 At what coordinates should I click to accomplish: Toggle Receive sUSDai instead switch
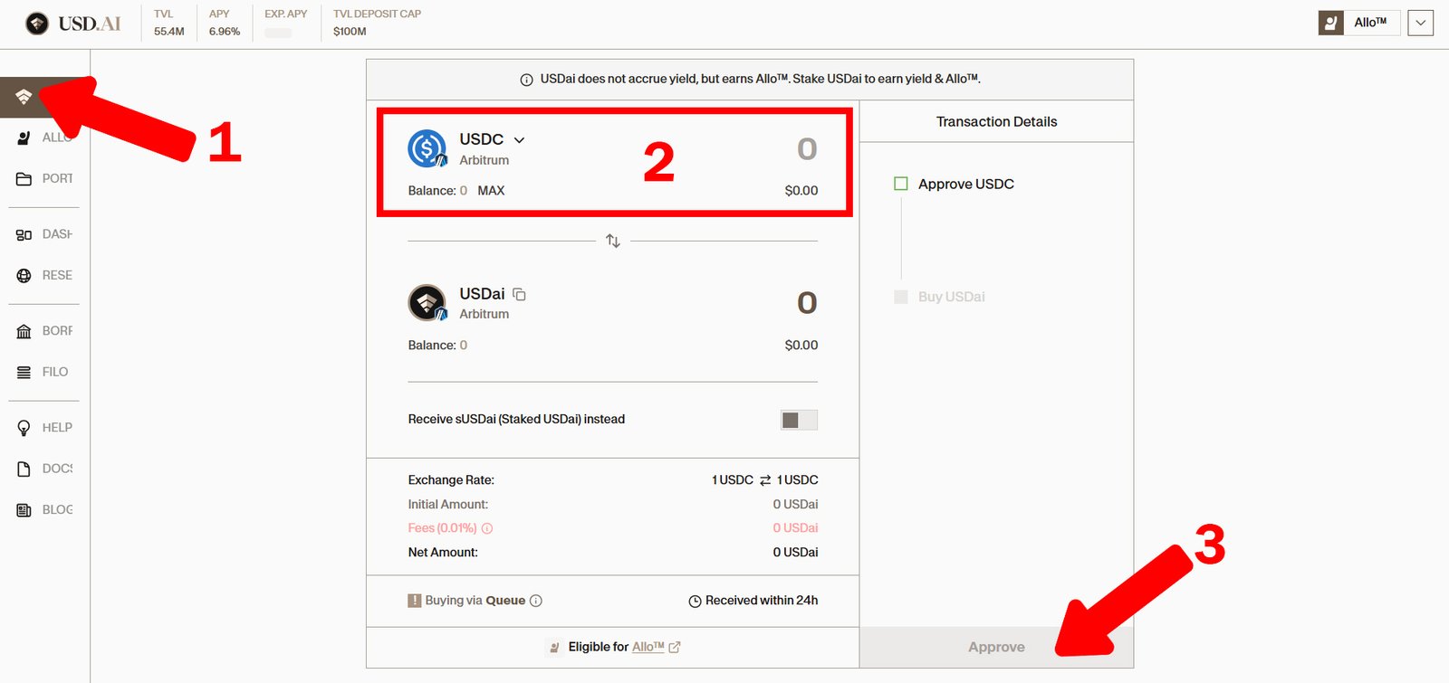[799, 420]
